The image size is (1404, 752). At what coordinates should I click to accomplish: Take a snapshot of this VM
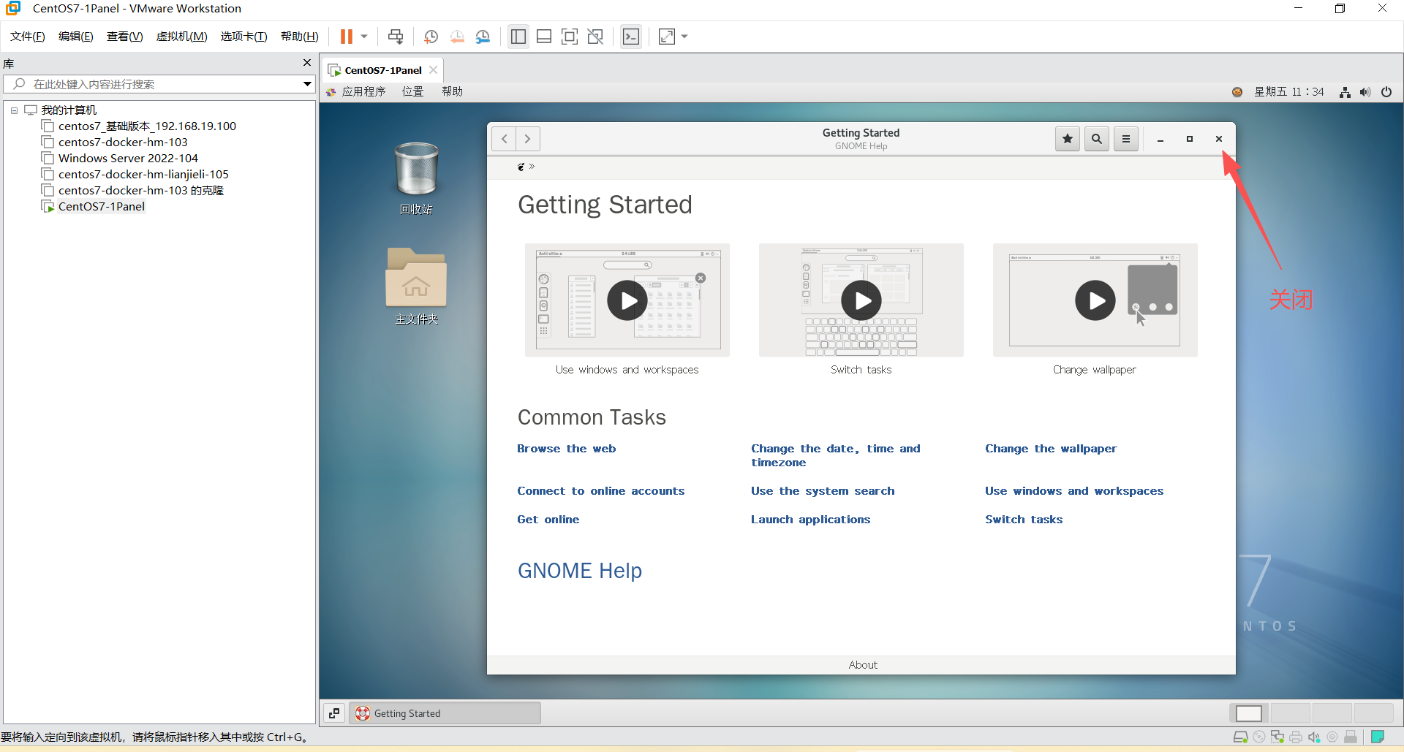pos(431,37)
